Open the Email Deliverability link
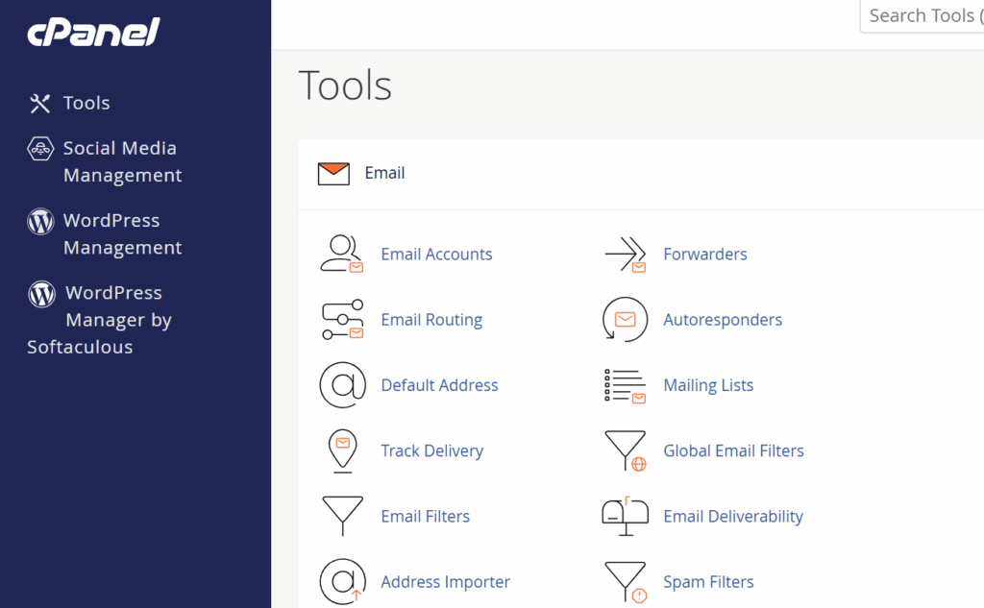 tap(733, 516)
